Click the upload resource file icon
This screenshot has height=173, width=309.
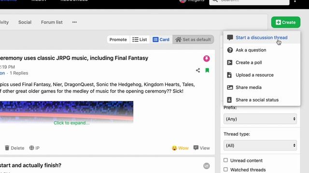[229, 75]
